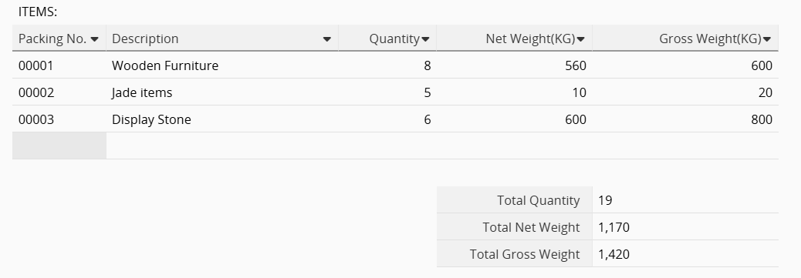Select the Jade items description cell

222,92
